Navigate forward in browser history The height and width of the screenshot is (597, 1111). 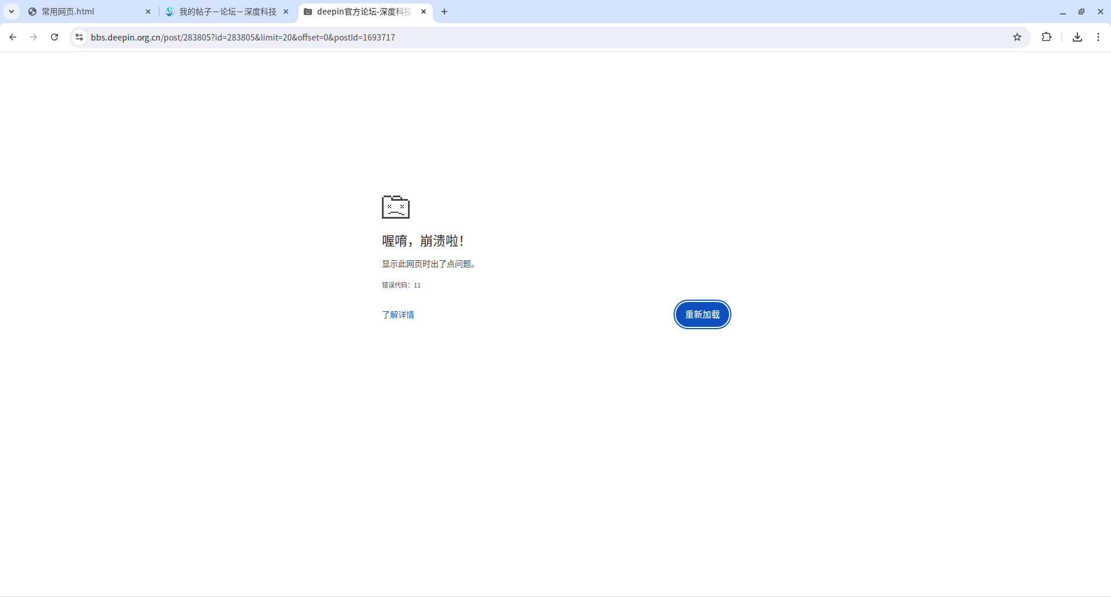pos(34,37)
